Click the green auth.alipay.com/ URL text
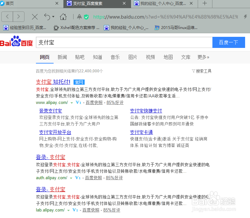The height and width of the screenshot is (218, 250). pyautogui.click(x=52, y=178)
